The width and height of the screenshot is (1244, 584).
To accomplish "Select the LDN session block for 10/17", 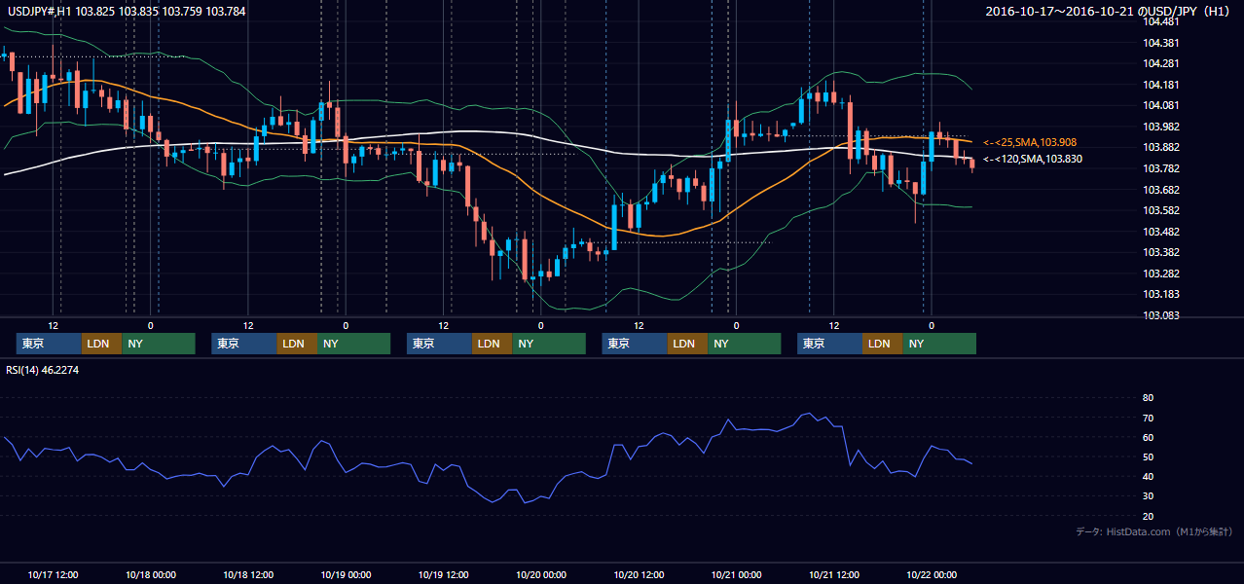I will tap(101, 344).
